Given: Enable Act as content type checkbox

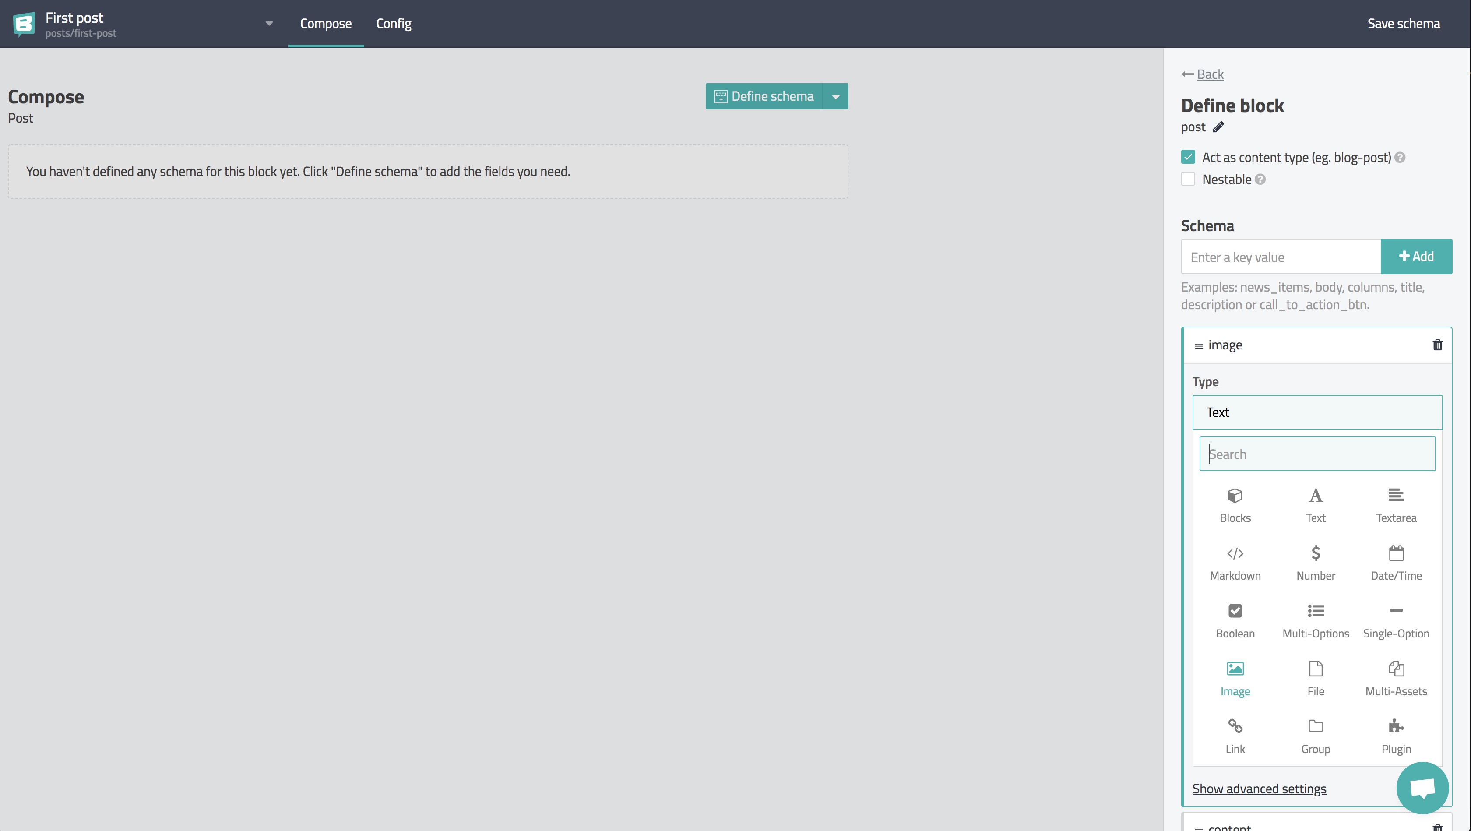Looking at the screenshot, I should pos(1188,157).
